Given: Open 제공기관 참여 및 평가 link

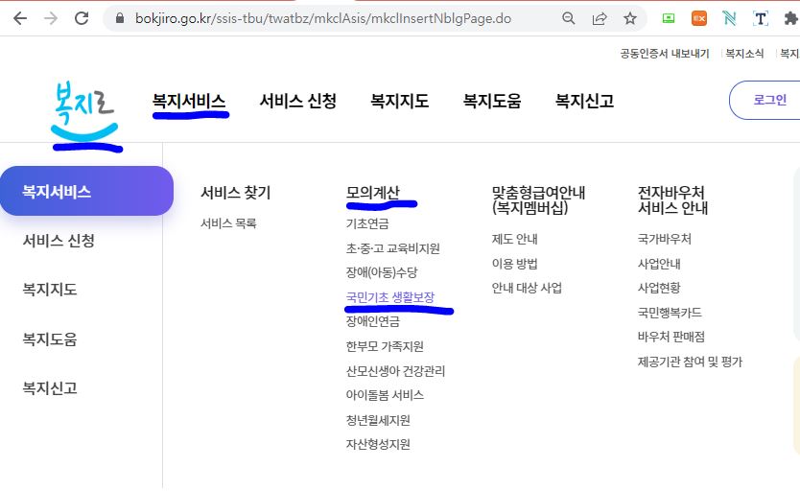Looking at the screenshot, I should click(x=690, y=362).
